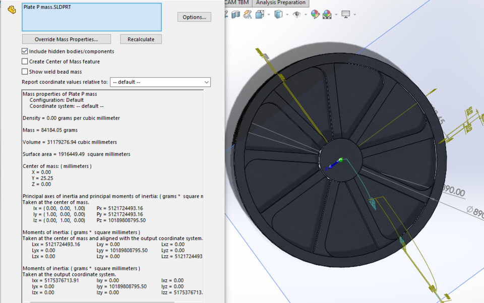The width and height of the screenshot is (484, 303).
Task: Click the Plate P mass.SLDPRT selection field
Action: (91, 17)
